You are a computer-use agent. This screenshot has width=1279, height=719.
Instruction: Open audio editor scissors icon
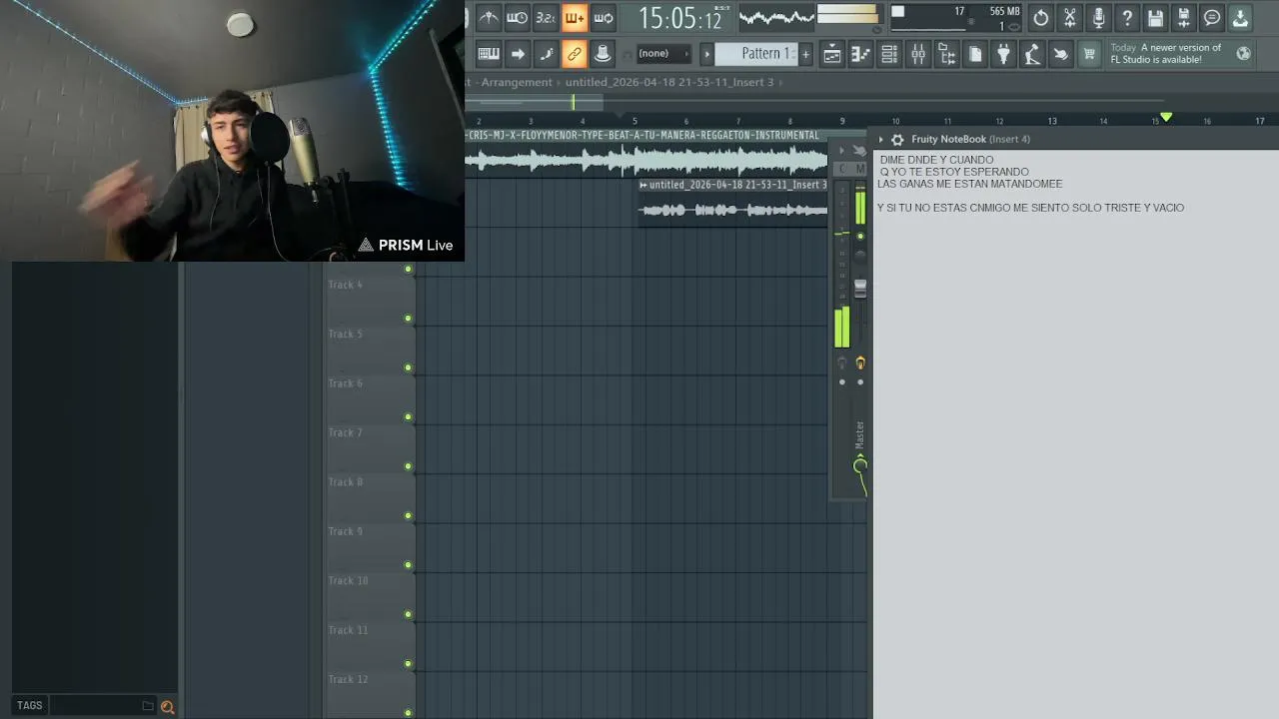pos(1070,17)
